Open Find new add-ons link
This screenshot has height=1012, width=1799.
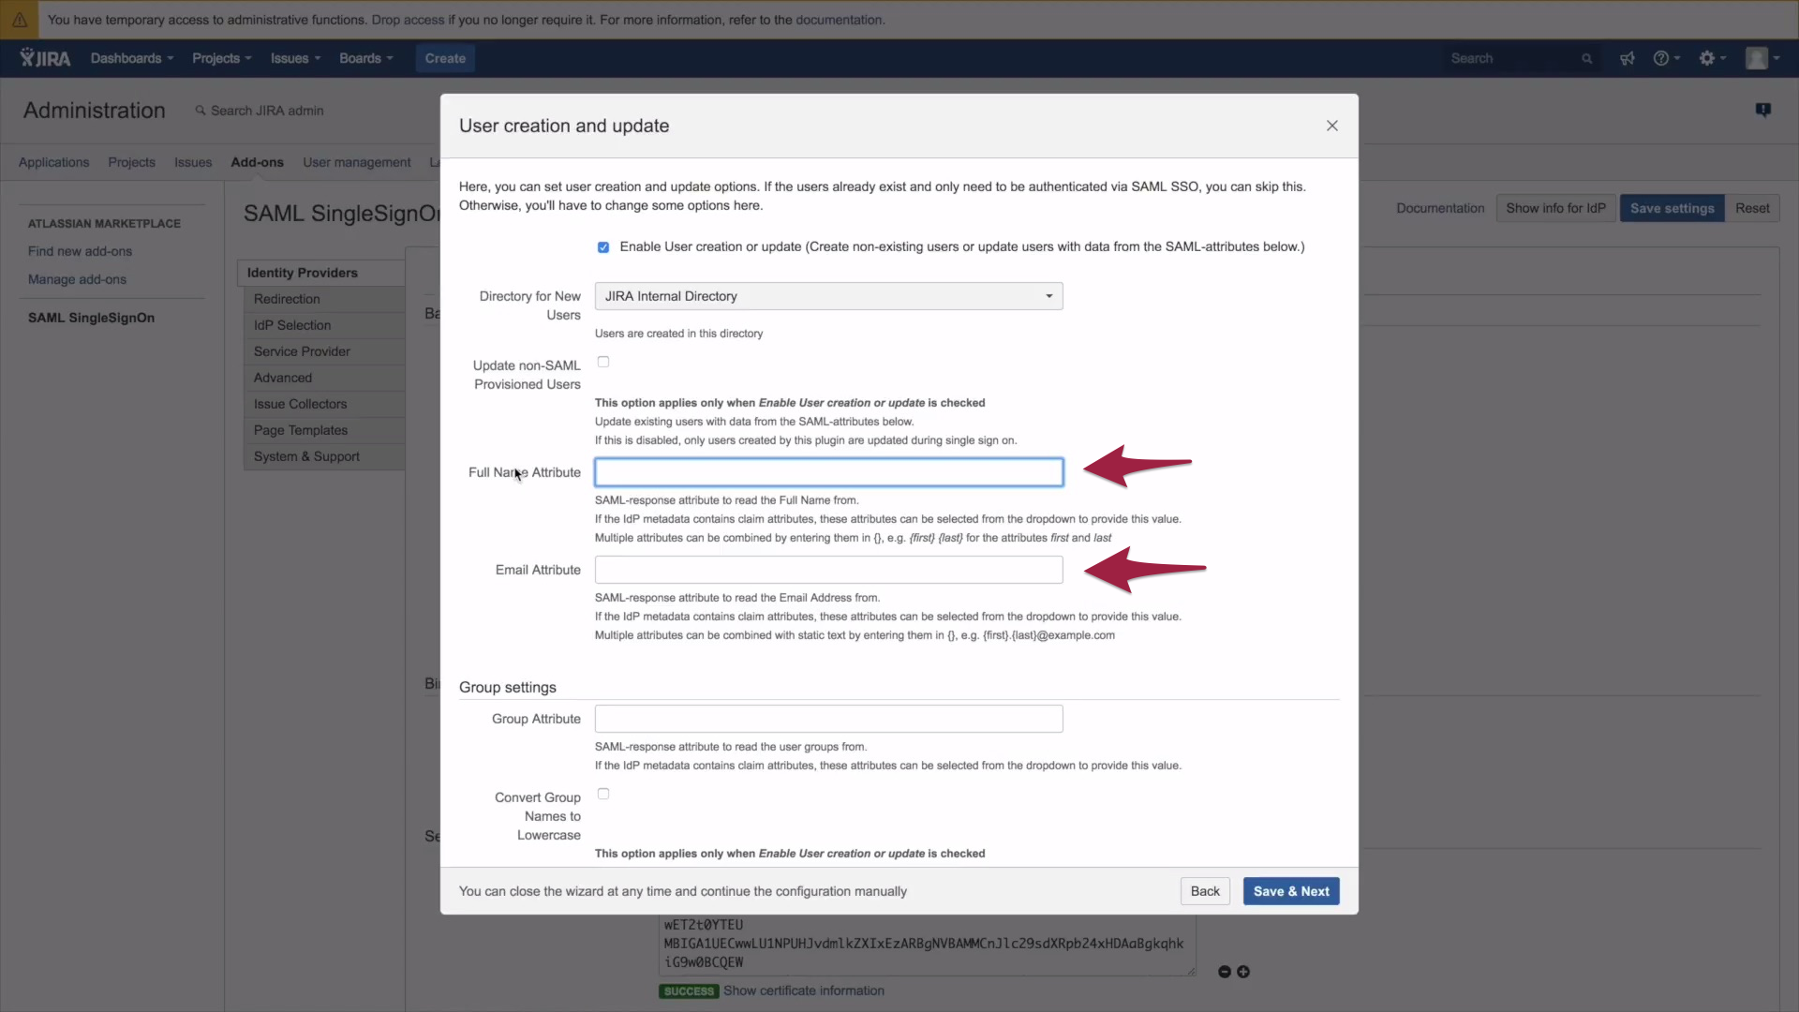point(80,251)
